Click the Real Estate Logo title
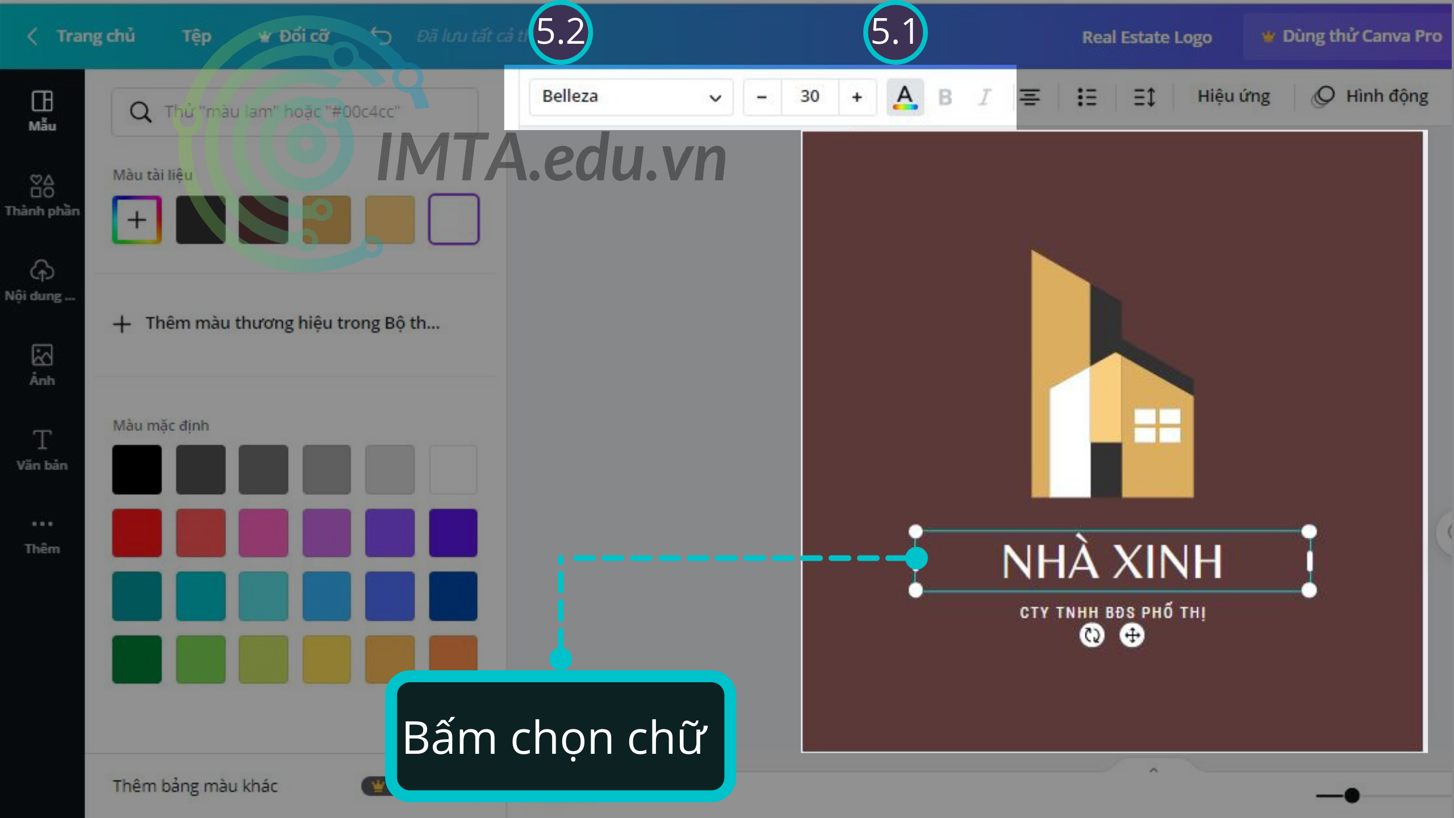 click(1147, 37)
